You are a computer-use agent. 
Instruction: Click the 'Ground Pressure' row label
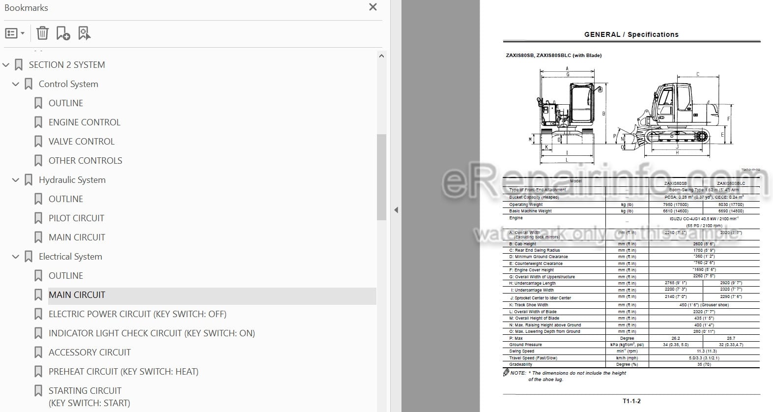[525, 345]
